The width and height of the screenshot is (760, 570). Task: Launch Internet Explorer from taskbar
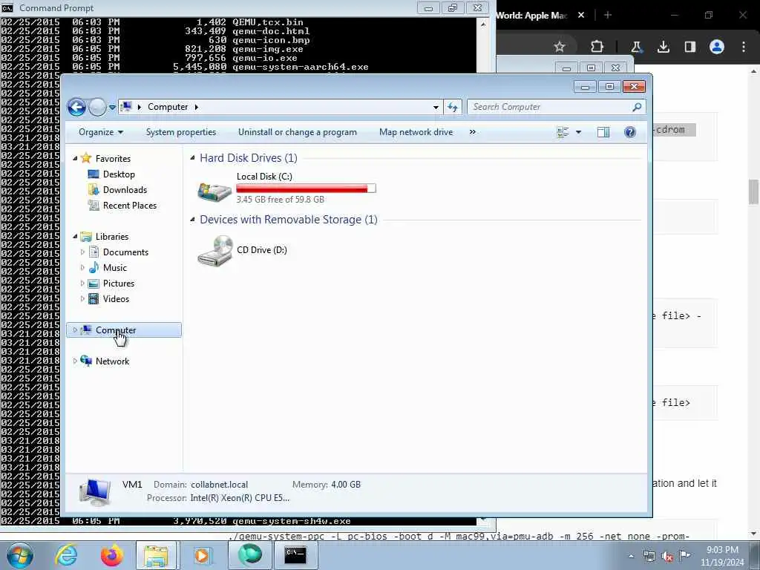point(66,555)
